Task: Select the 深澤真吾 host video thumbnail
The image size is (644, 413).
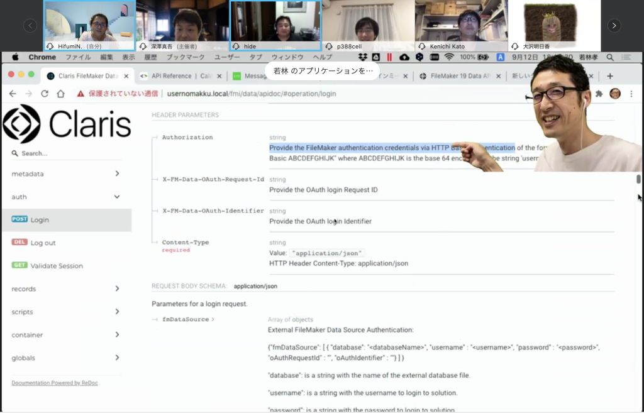Action: pyautogui.click(x=182, y=25)
